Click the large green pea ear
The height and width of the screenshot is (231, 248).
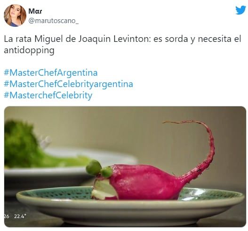94,168
